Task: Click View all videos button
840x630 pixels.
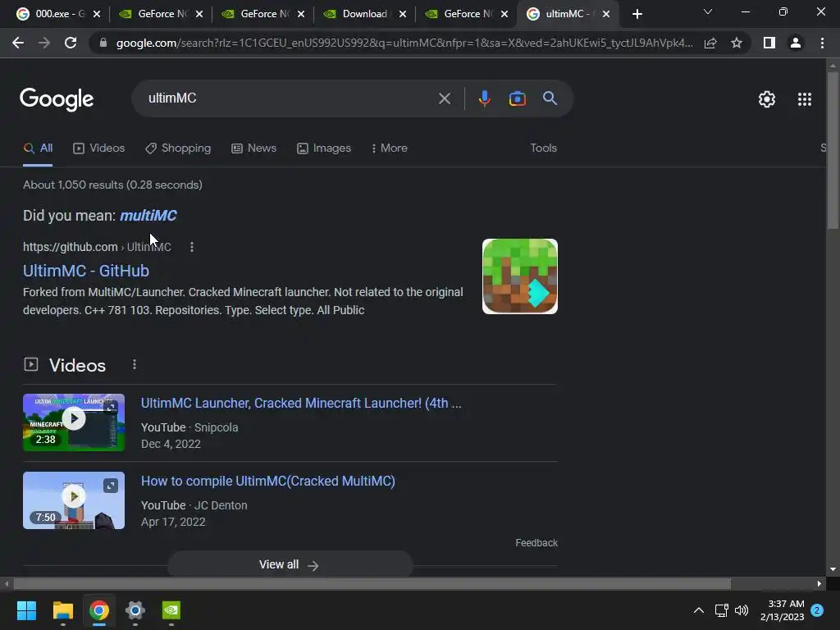Action: tap(290, 564)
